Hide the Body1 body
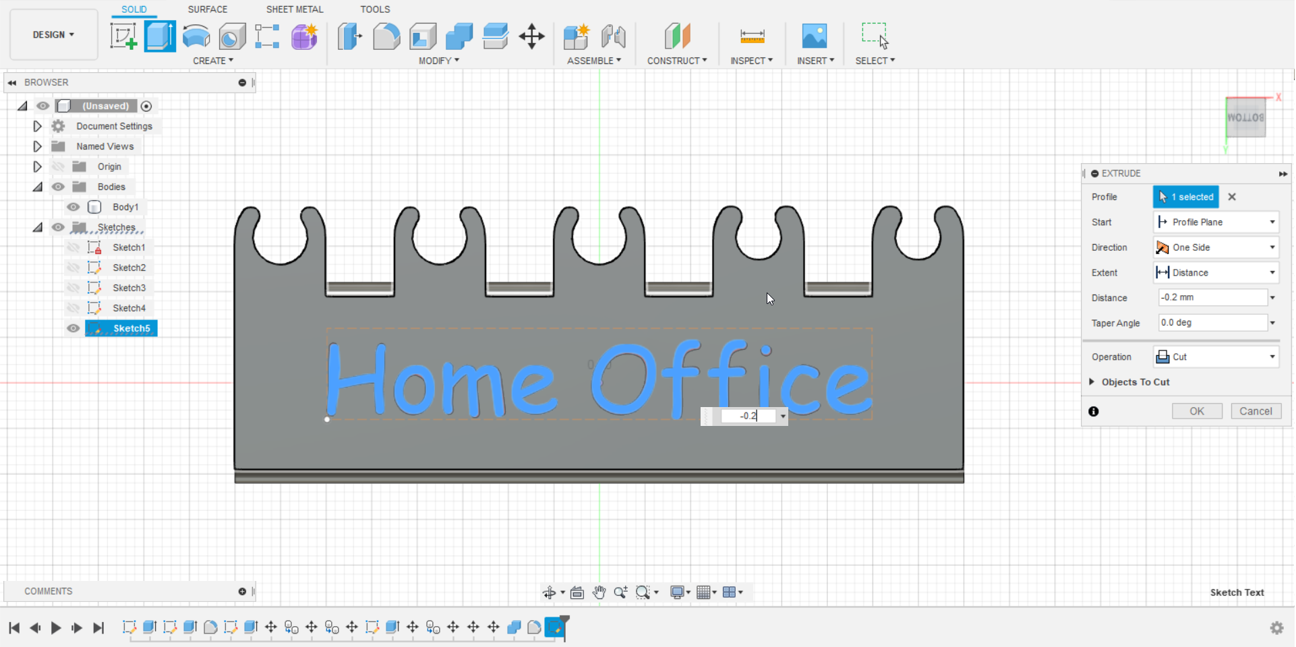 coord(73,207)
